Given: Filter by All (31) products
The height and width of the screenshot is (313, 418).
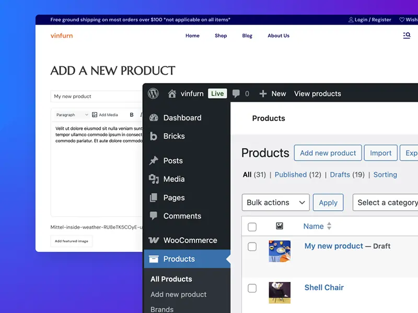Looking at the screenshot, I should 254,175.
